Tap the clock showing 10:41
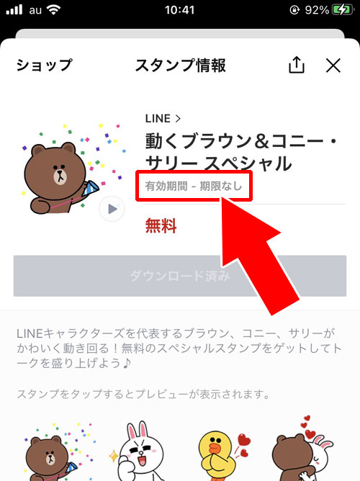Image resolution: width=360 pixels, height=481 pixels. coord(180,10)
